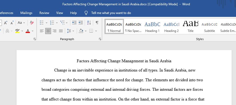Image resolution: width=236 pixels, height=105 pixels.
Task: Toggle Align Right paragraph alignment
Action: (x=55, y=31)
